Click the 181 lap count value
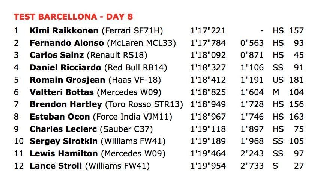 pyautogui.click(x=296, y=80)
